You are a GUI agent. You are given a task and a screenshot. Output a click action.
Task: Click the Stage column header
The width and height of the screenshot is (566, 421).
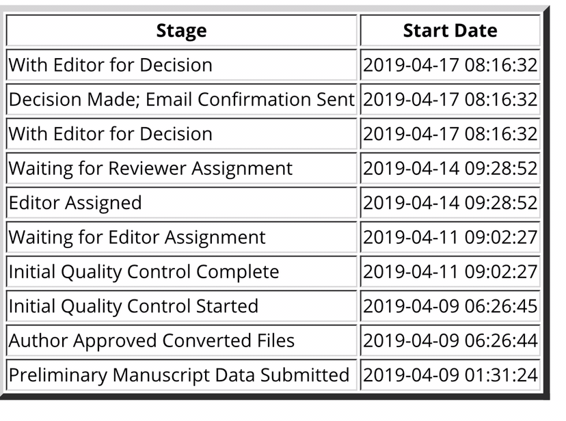tap(181, 31)
